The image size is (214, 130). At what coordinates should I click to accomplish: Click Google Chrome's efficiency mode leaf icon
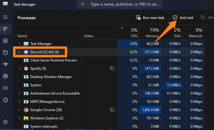coord(112,110)
